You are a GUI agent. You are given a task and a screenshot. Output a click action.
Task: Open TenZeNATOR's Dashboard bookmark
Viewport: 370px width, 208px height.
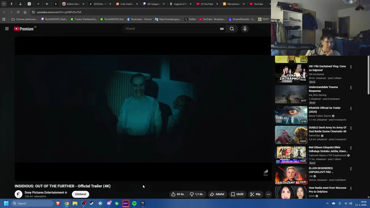coord(54,19)
